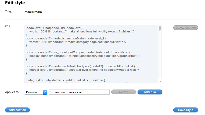
Task: Click the forums.macrumors.com domain field
Action: [79, 92]
